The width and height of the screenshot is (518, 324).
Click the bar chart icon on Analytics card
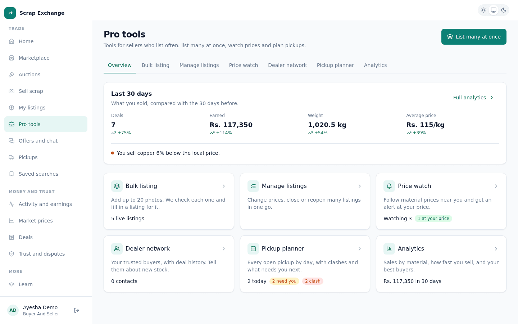pos(389,249)
